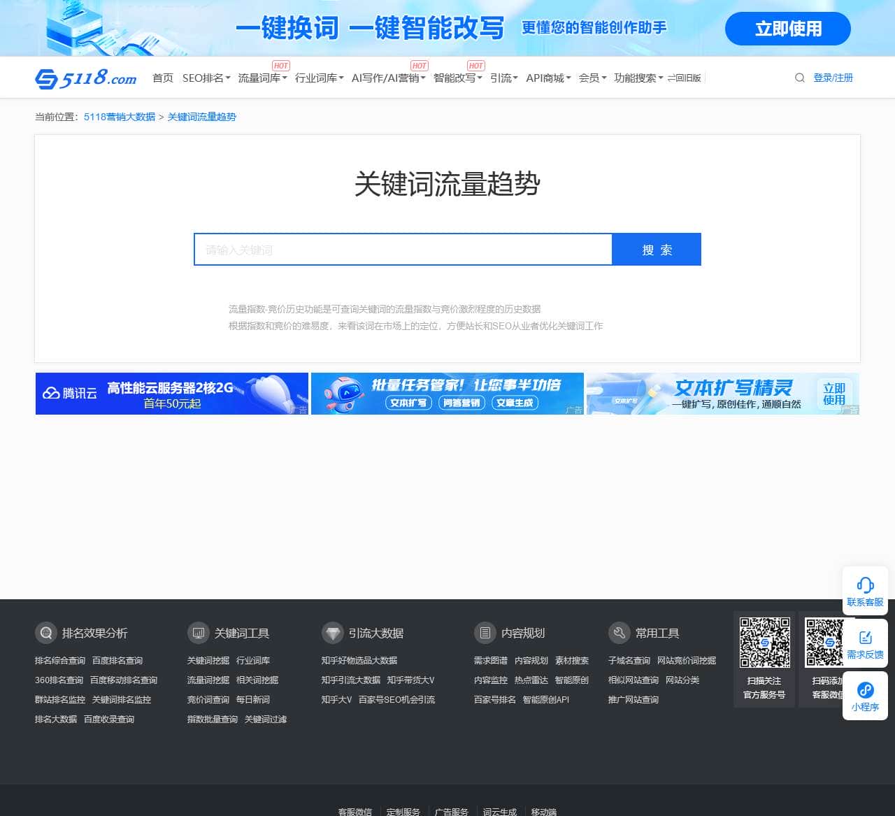Open the 文本扩写精灵 ad banner
The height and width of the screenshot is (816, 895).
click(x=723, y=394)
